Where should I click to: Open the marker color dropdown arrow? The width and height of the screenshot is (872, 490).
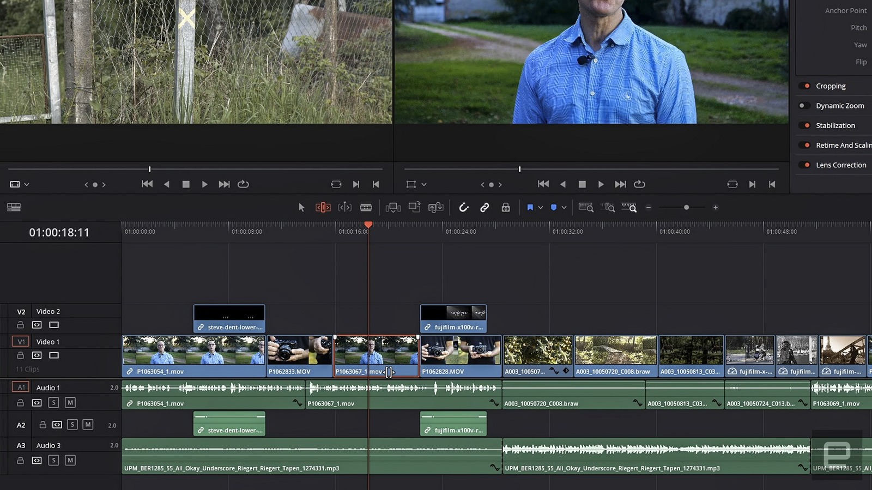[x=564, y=208]
